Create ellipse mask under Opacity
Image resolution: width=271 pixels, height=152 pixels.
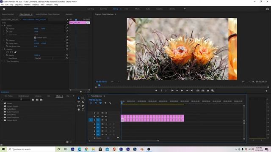click(8, 52)
